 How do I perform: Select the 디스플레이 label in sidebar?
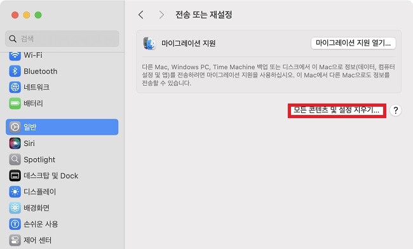pos(40,192)
